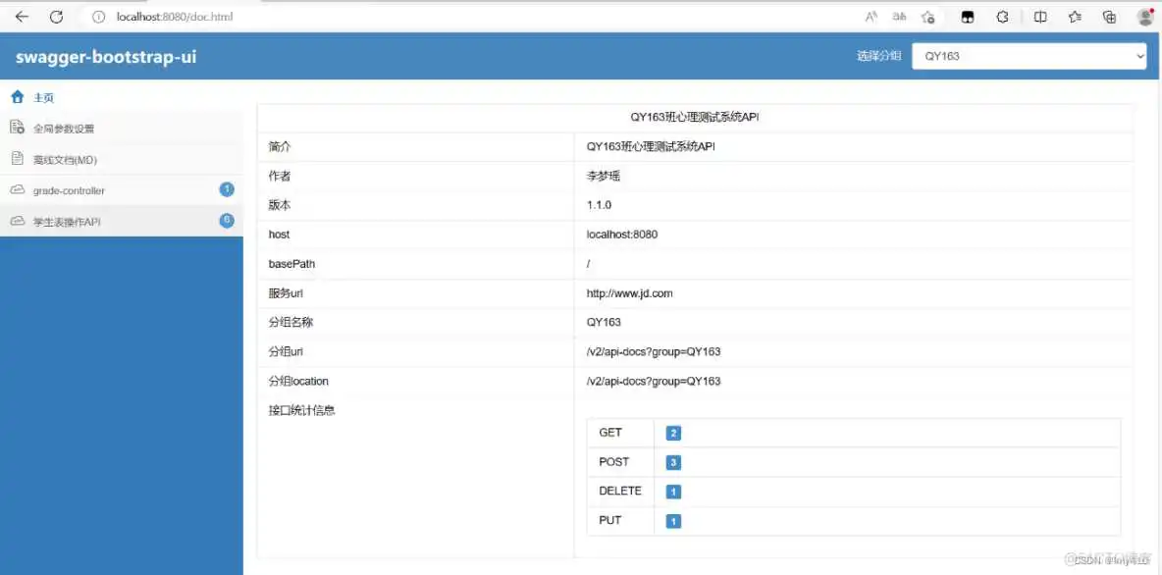Select the cloud icon next to grade-controller
Viewport: 1162px width, 575px height.
[17, 190]
